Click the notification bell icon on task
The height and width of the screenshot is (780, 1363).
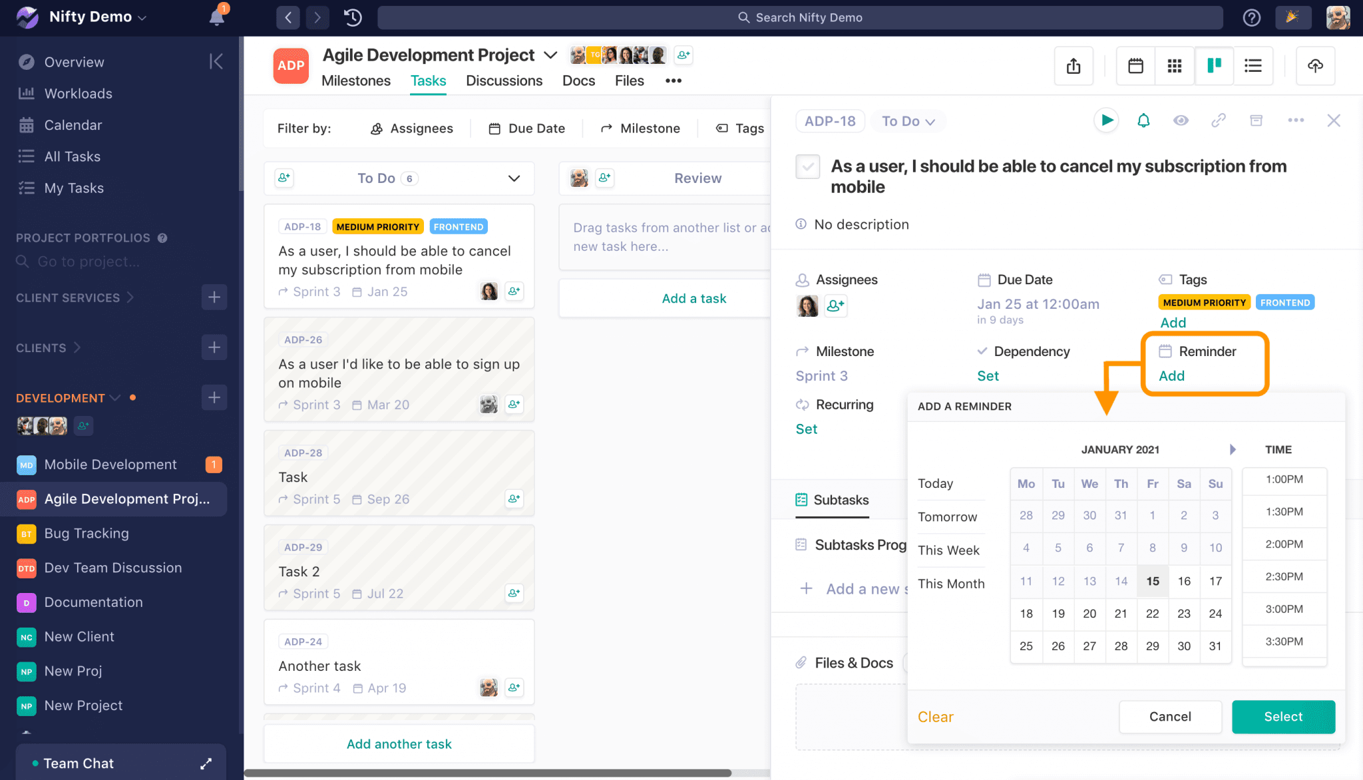tap(1144, 120)
